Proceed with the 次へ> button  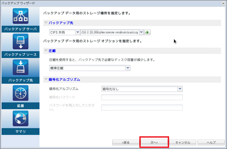click(x=154, y=142)
